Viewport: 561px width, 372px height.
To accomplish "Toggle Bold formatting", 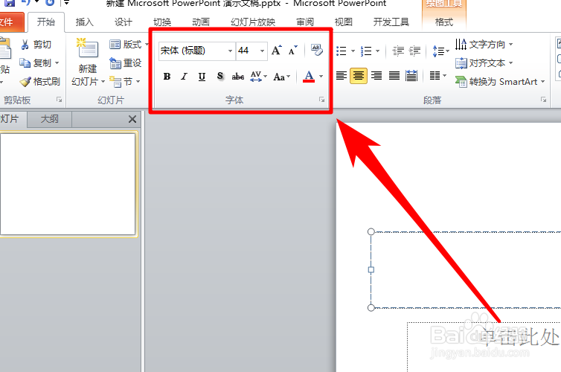I will [x=167, y=77].
